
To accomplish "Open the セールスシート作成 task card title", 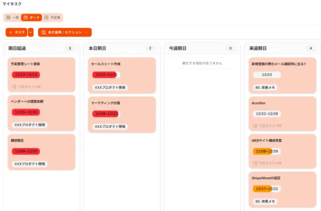I will pos(105,64).
